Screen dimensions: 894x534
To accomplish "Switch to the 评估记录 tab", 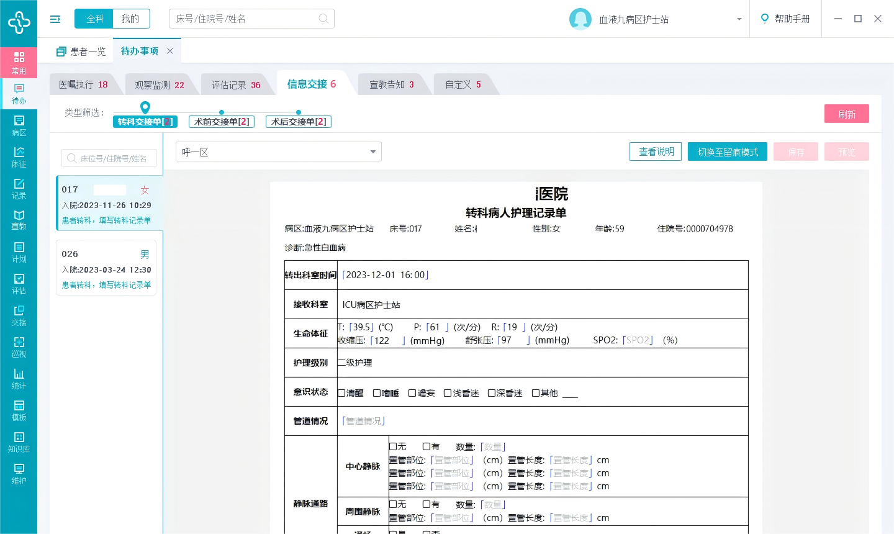I will coord(235,85).
